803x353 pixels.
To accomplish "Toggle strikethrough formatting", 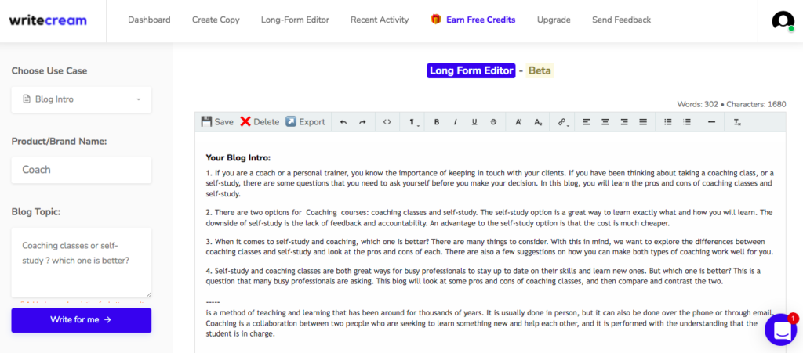I will pos(493,122).
